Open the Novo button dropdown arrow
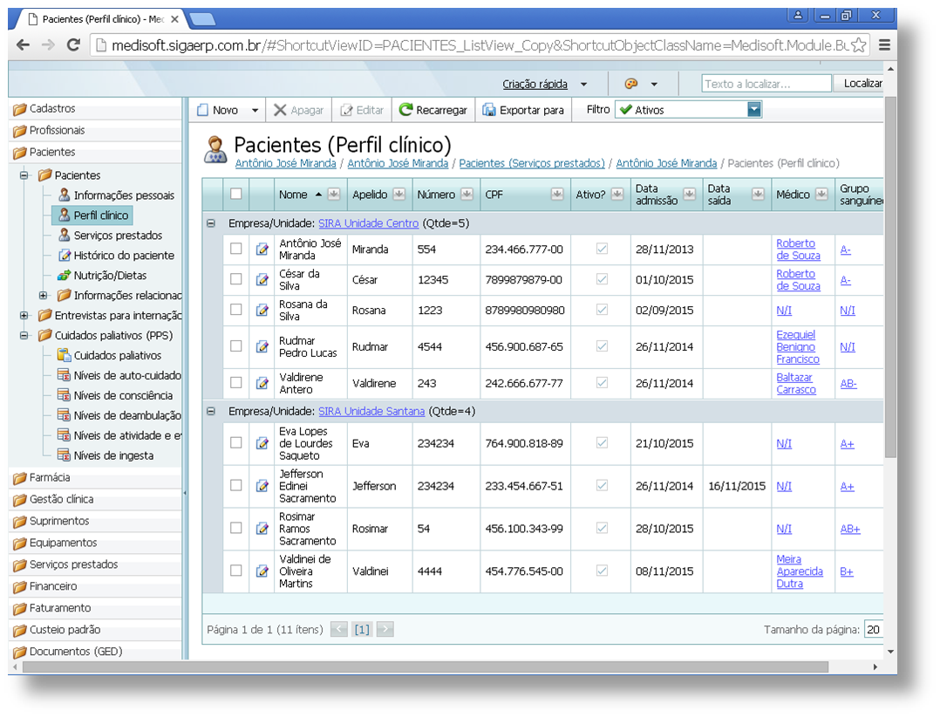The width and height of the screenshot is (940, 718). pos(255,111)
